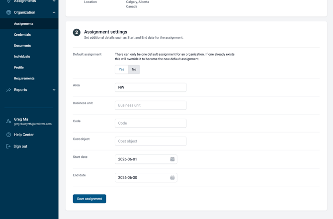Click the Assignment settings heading
The image size is (333, 219).
(x=105, y=32)
